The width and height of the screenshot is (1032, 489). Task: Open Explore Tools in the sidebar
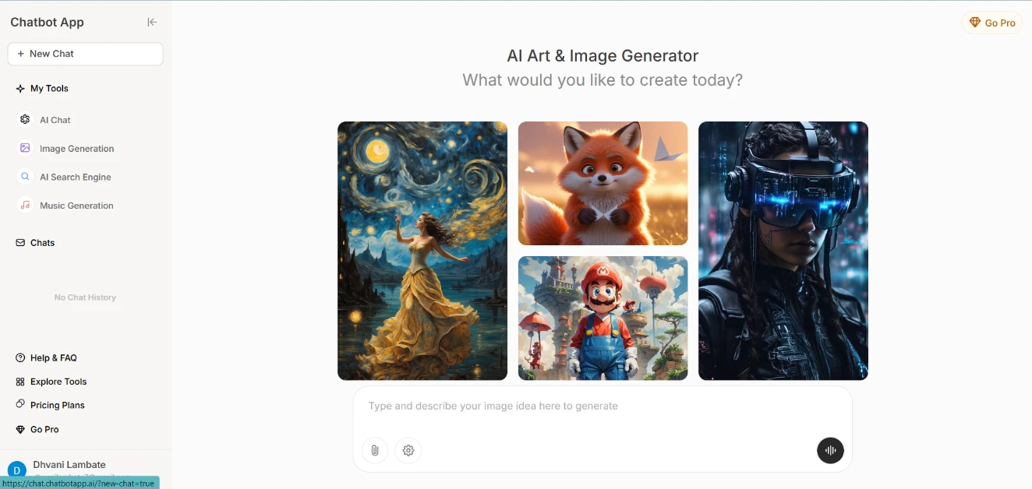[x=51, y=382]
